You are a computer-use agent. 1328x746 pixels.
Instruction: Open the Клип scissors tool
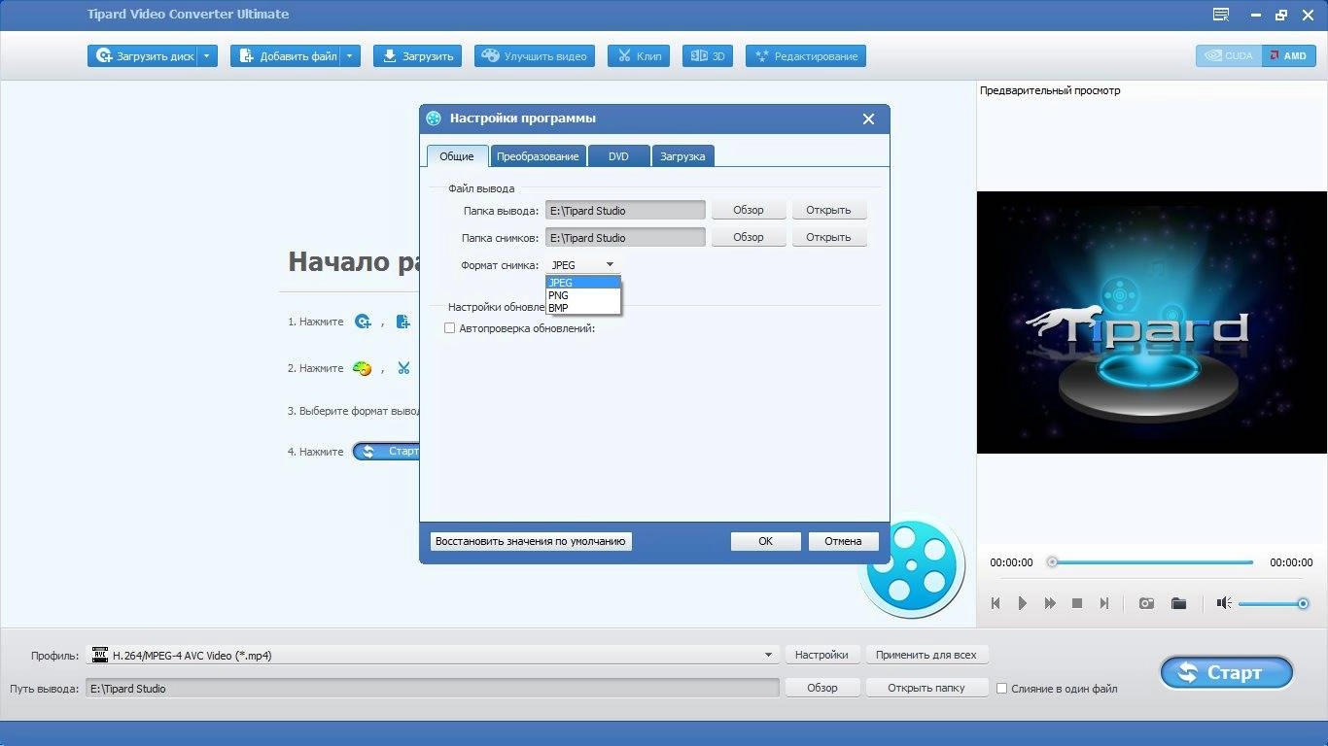click(x=639, y=56)
